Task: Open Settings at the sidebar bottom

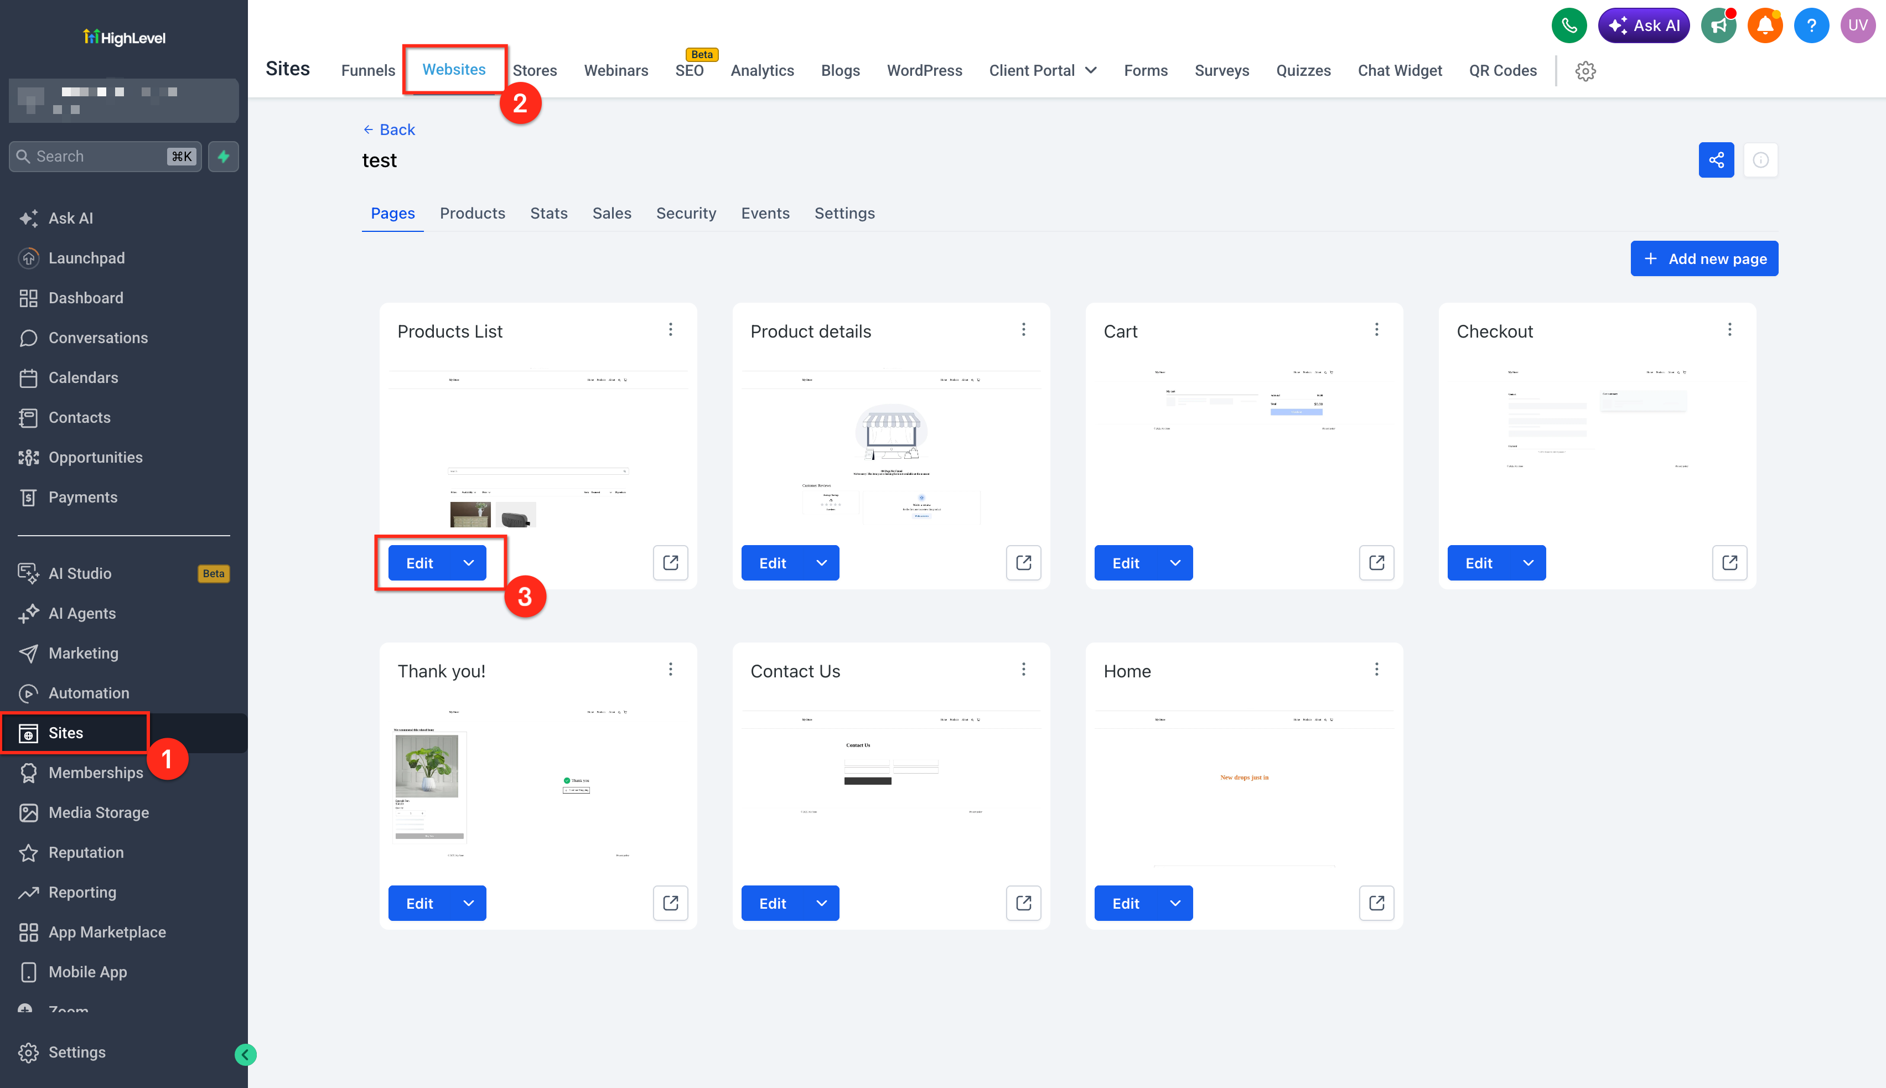Action: (x=76, y=1052)
